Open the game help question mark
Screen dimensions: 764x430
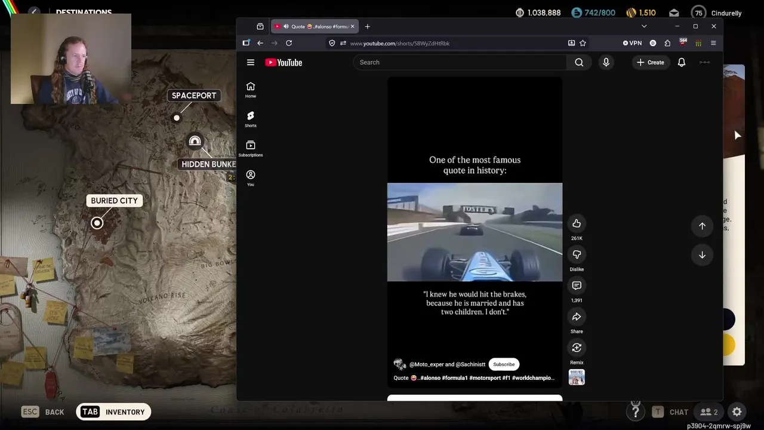(x=636, y=411)
